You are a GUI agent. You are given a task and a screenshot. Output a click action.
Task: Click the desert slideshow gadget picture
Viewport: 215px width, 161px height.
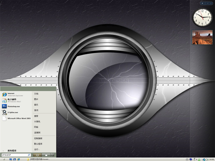pos(202,37)
